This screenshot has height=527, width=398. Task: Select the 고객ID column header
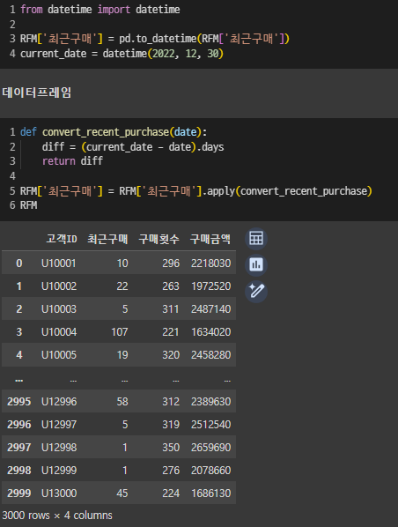tap(62, 239)
